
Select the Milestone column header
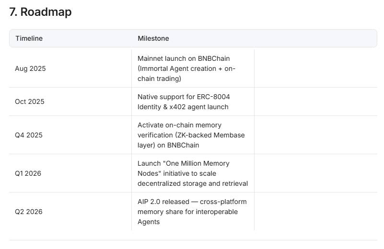click(153, 38)
